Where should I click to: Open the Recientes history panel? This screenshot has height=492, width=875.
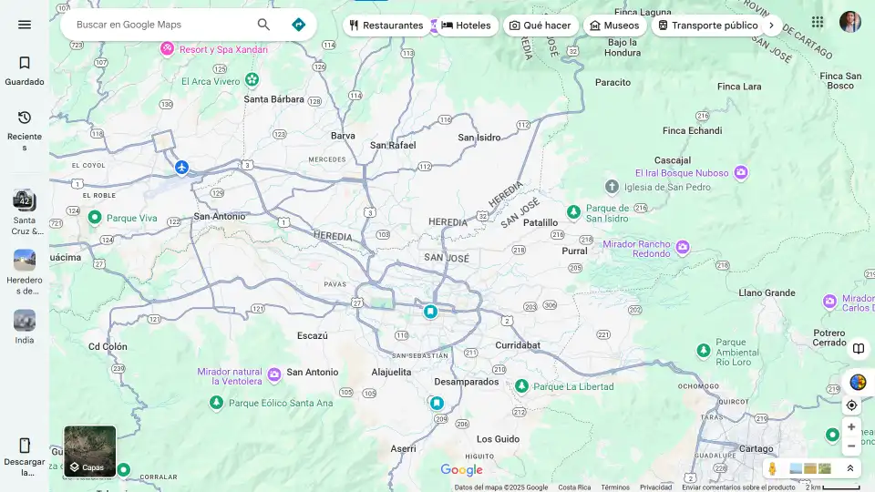(x=25, y=128)
